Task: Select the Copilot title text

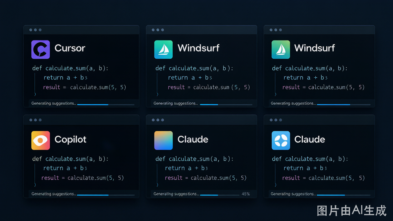Action: click(x=70, y=140)
